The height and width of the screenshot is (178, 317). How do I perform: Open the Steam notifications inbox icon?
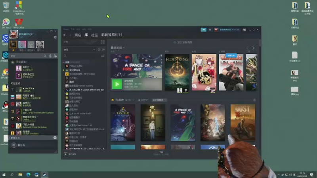[x=210, y=30]
